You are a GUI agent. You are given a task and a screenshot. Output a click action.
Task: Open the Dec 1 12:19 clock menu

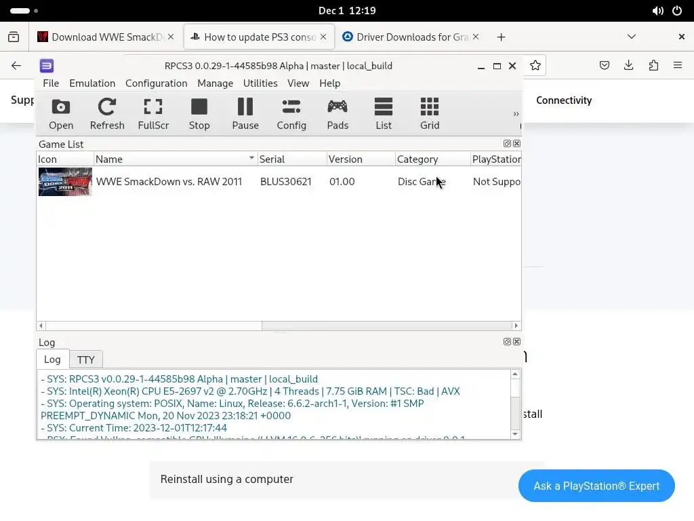347,11
